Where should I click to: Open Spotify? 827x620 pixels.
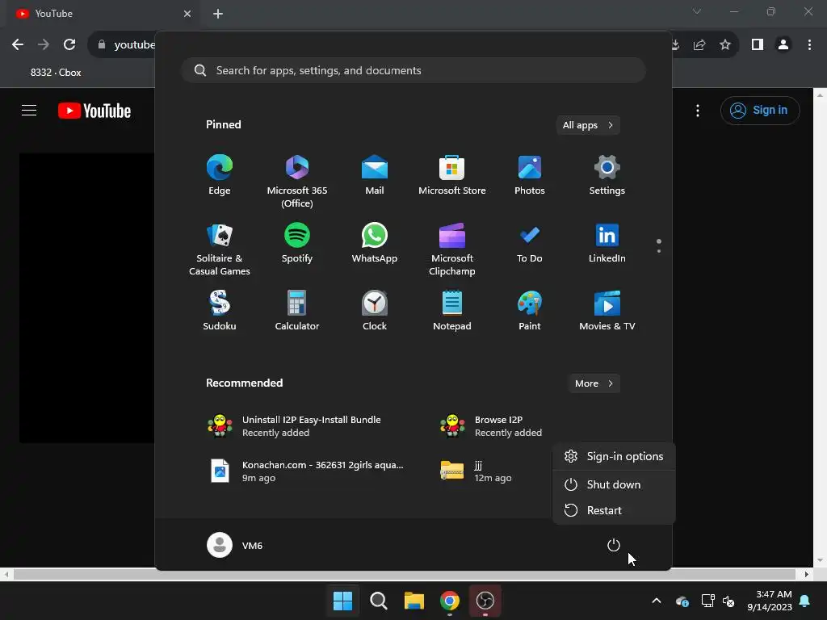pyautogui.click(x=297, y=243)
